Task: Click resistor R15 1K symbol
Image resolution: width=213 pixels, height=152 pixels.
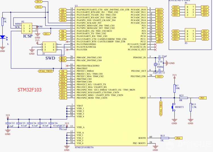Action: 165,138
